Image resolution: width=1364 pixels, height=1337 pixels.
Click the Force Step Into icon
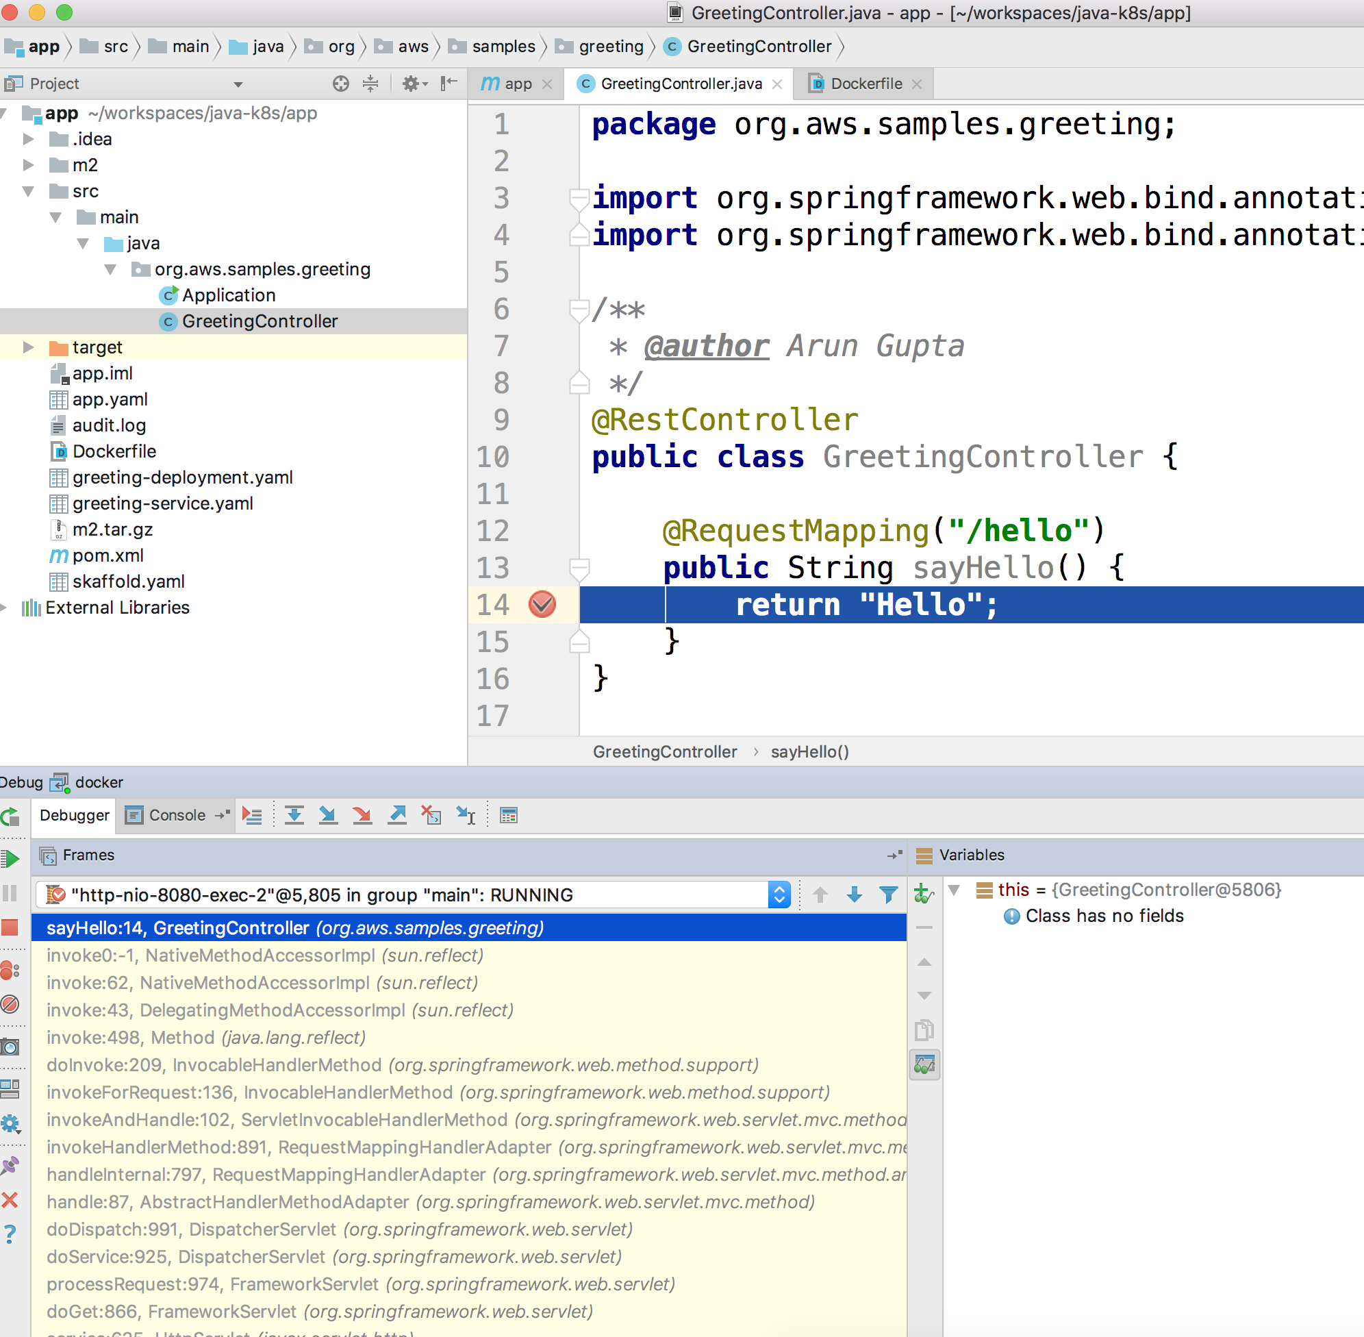(362, 815)
